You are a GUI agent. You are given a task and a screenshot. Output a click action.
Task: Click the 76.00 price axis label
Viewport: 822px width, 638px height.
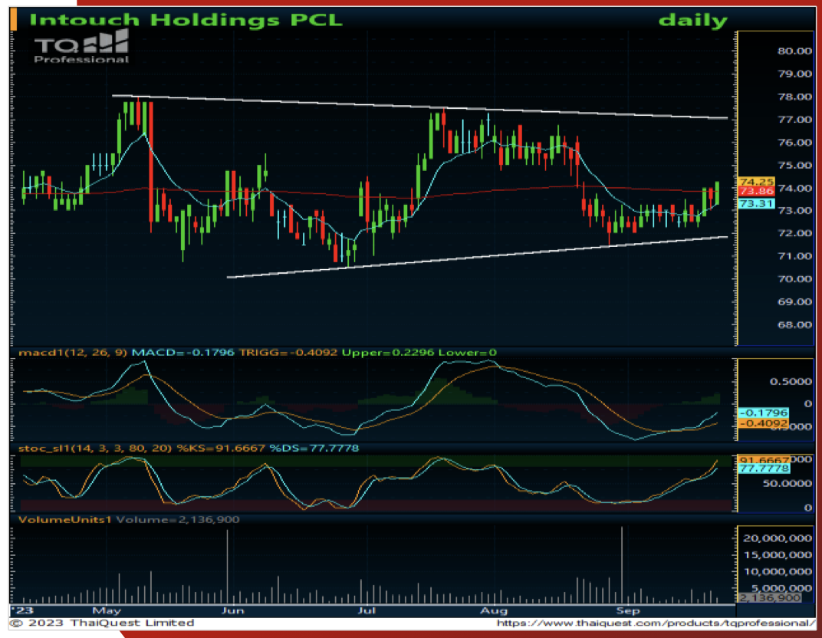(794, 143)
